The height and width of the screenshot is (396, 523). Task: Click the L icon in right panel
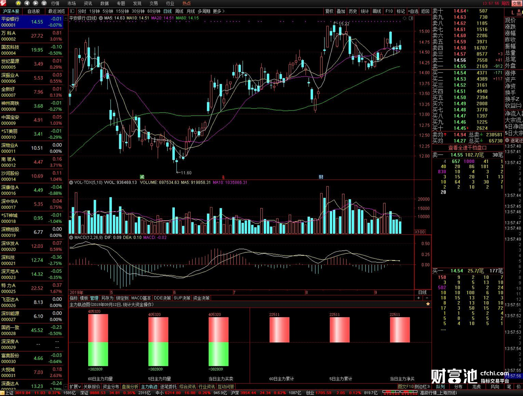click(x=513, y=14)
